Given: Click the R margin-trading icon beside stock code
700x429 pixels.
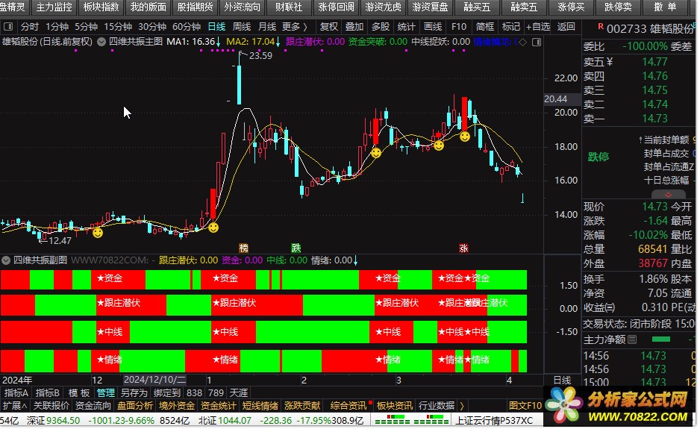Looking at the screenshot, I should click(601, 26).
